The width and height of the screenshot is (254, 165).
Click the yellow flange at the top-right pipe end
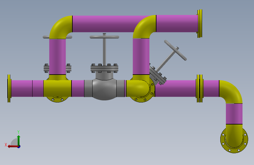[x=200, y=24]
